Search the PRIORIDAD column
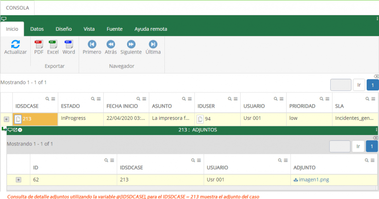Viewport: 379px width, 199px height. click(x=322, y=99)
